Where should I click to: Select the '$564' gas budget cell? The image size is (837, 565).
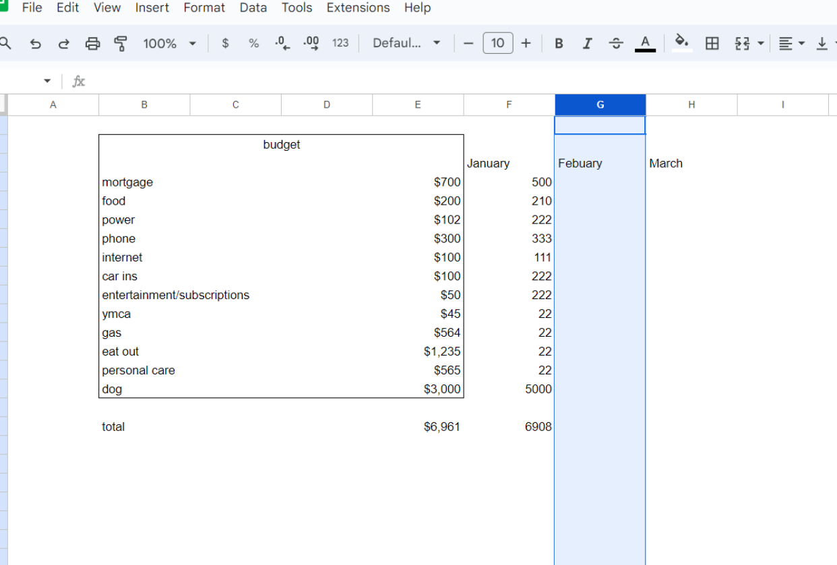pos(418,333)
